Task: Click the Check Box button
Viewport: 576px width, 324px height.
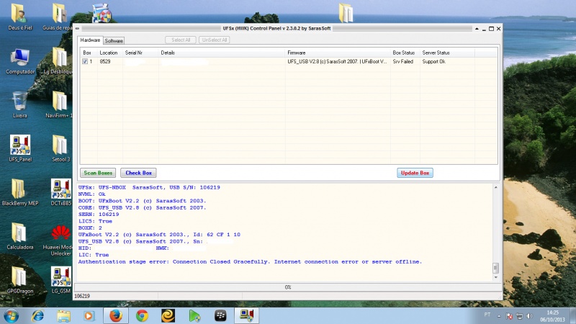Action: pos(138,173)
